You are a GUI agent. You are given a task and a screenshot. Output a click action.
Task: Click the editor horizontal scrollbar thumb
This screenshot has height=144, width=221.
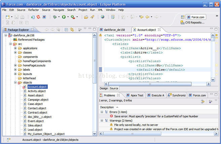[x=150, y=84]
